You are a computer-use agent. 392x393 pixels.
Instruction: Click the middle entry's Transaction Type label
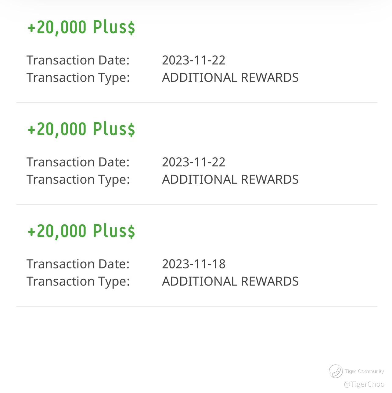(78, 180)
